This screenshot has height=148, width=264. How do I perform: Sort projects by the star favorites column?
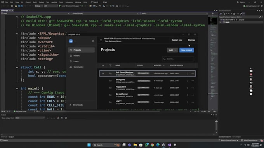coord(103,65)
